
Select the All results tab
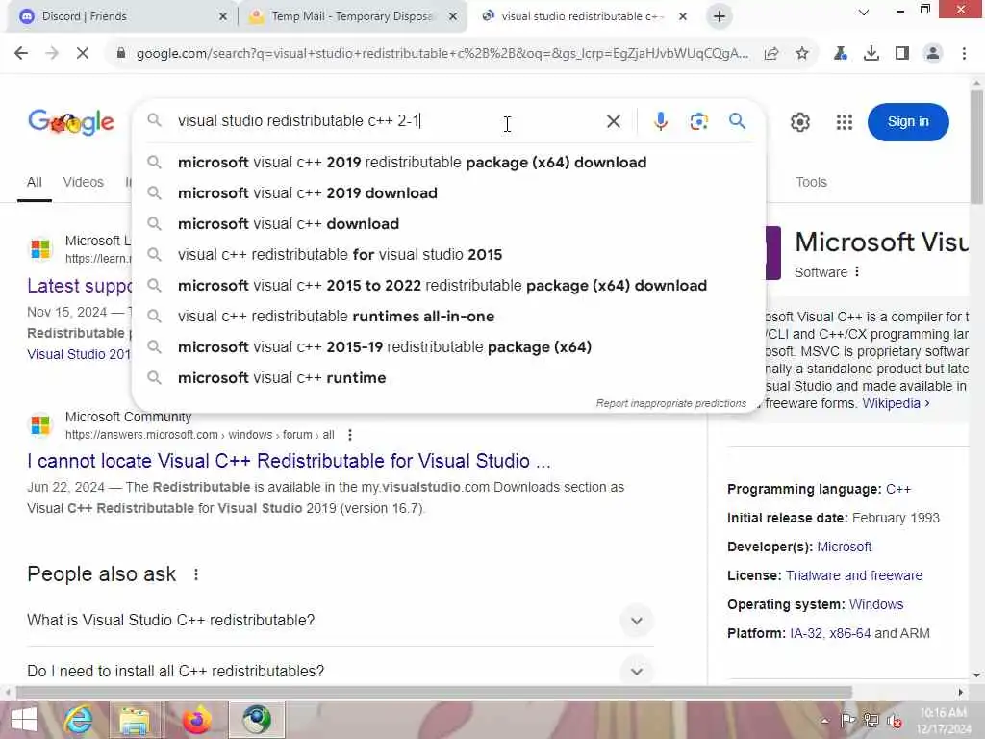pyautogui.click(x=35, y=182)
